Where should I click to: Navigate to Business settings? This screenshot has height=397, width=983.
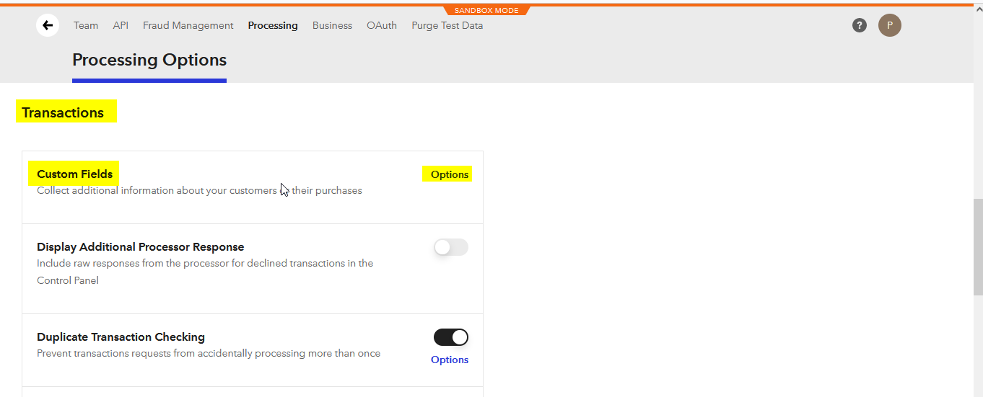click(x=332, y=25)
